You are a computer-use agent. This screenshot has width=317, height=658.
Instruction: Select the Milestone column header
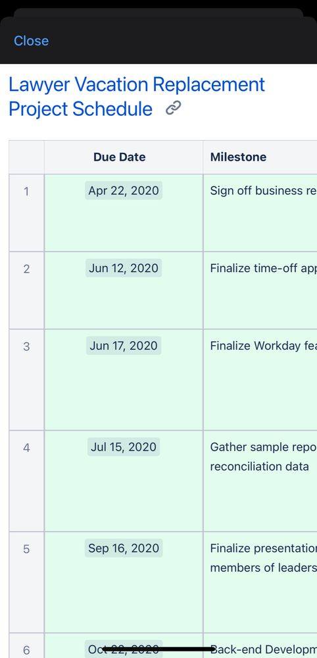pyautogui.click(x=260, y=157)
